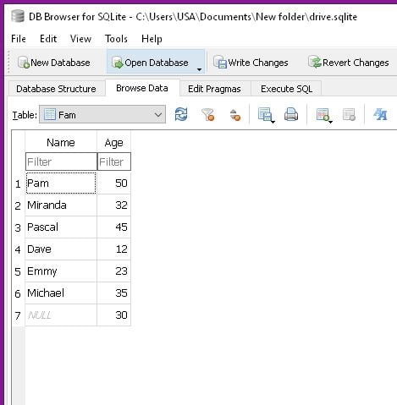Click the save table as icon

pyautogui.click(x=265, y=115)
